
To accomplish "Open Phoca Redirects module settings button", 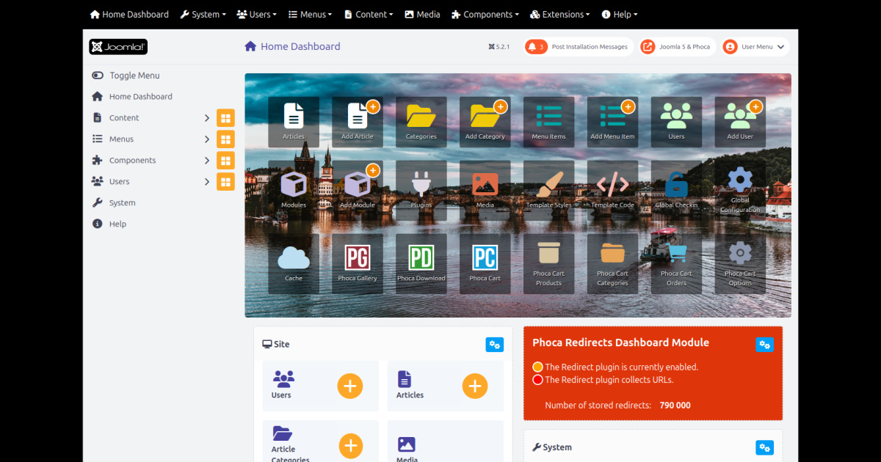I will coord(765,345).
